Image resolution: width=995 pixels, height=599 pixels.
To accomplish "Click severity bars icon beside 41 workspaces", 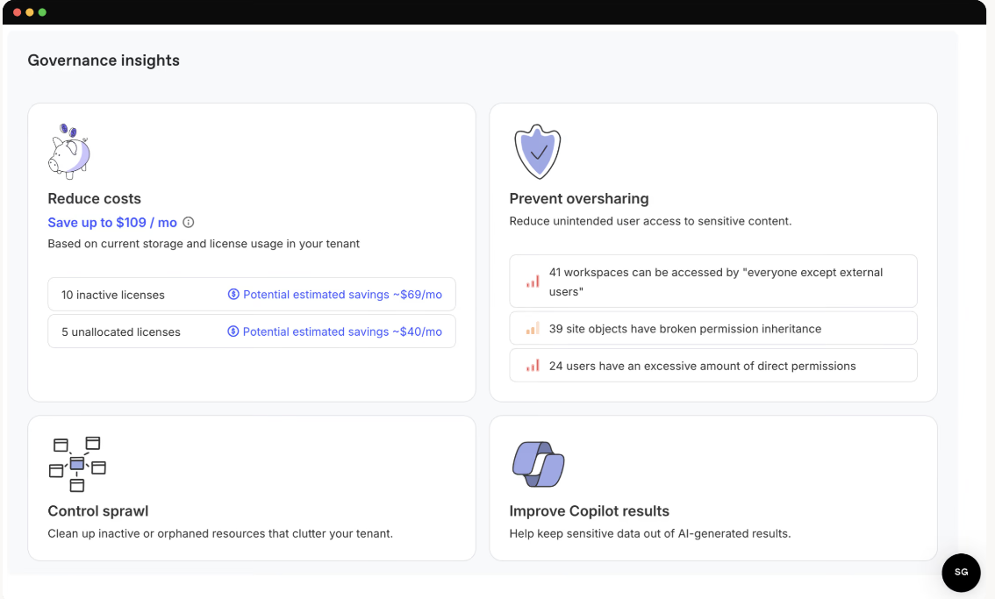I will pos(533,282).
